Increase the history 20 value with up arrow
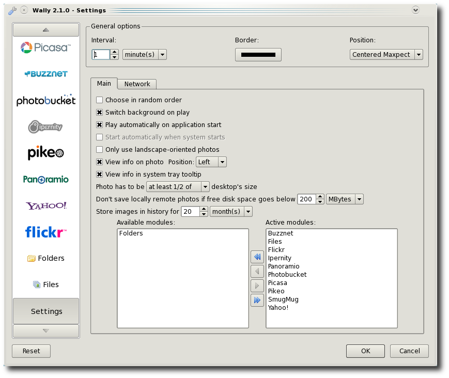 click(204, 209)
